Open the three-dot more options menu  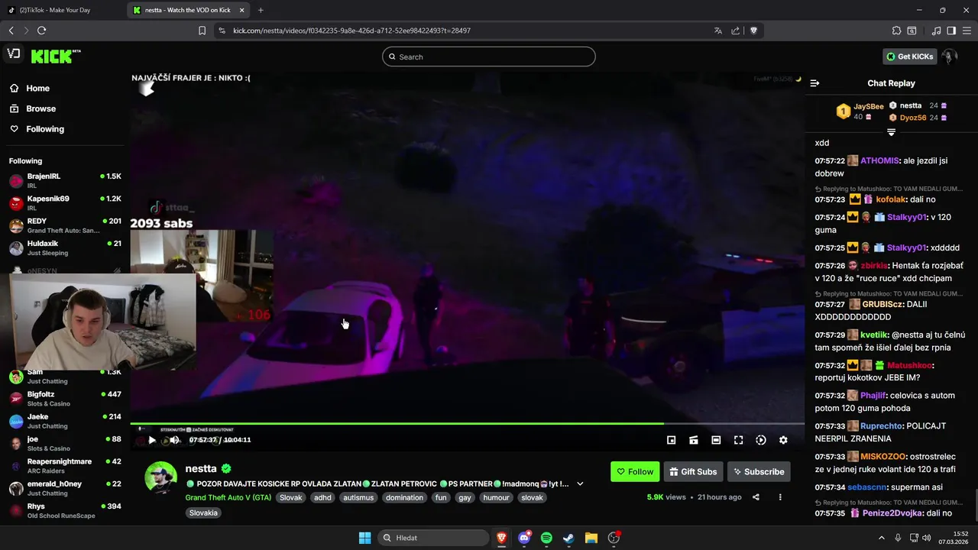780,497
